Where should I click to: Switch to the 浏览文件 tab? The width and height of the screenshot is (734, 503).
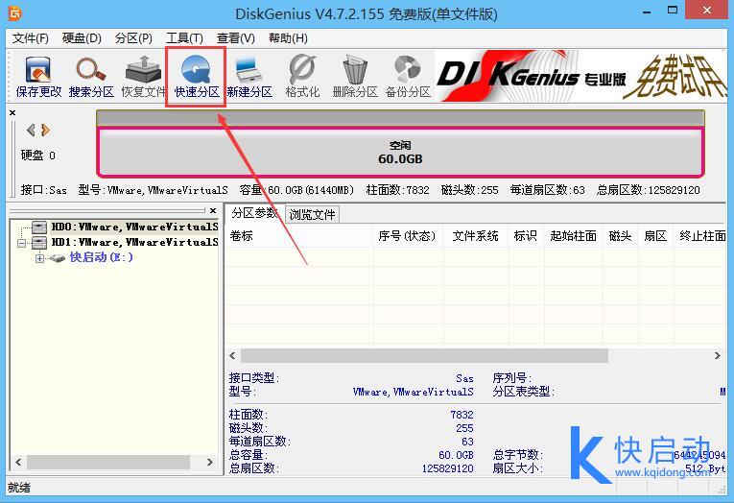pos(313,214)
